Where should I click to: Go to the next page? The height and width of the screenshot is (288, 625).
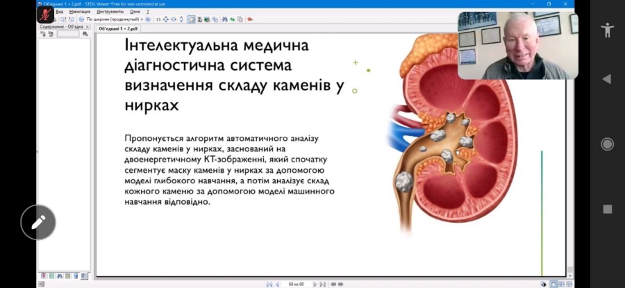point(315,284)
